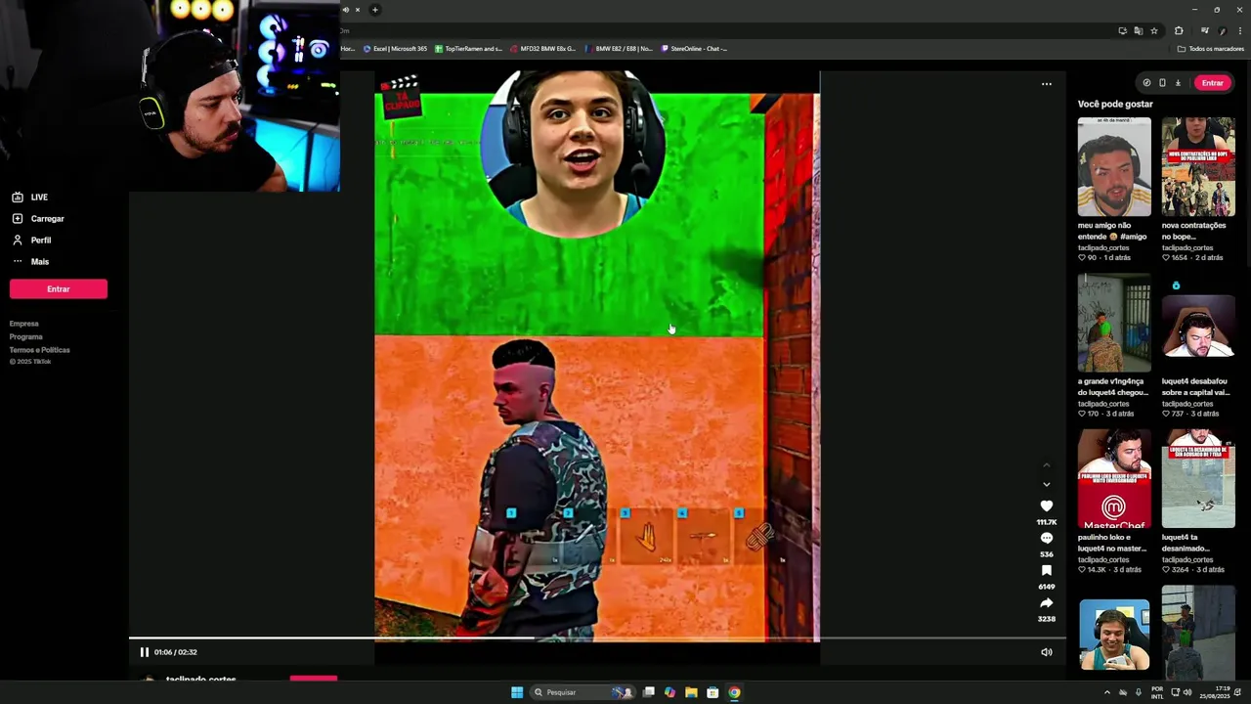
Task: Open Windows Start menu
Action: click(517, 692)
